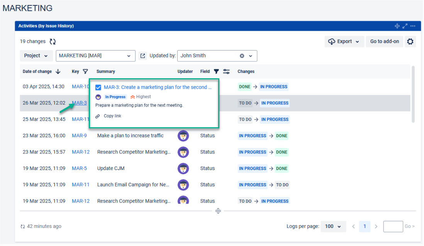Screen dimensions: 424x246
Task: Open Field column settings sliders icon
Action: pyautogui.click(x=226, y=71)
